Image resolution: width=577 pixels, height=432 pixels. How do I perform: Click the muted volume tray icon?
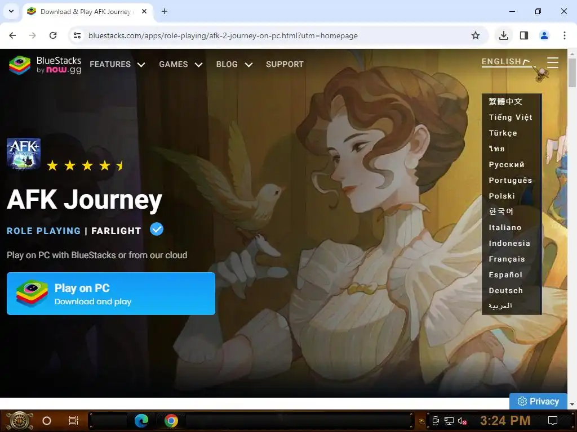click(x=462, y=421)
